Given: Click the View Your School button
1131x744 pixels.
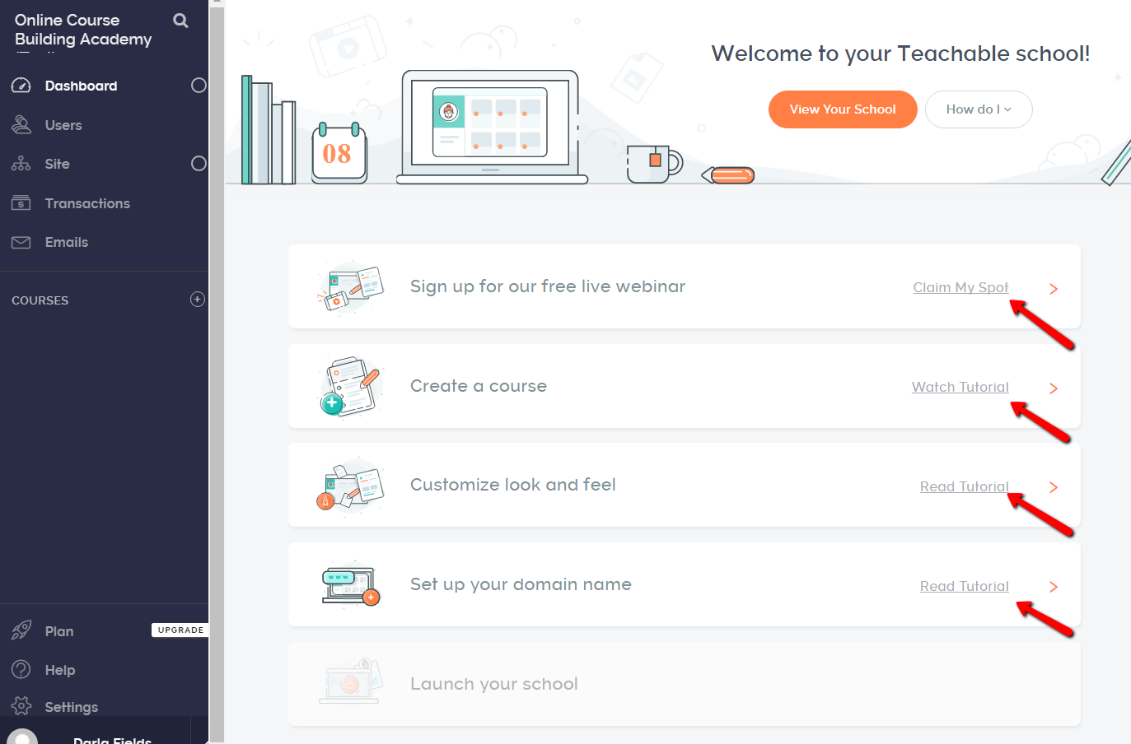Looking at the screenshot, I should click(x=843, y=109).
